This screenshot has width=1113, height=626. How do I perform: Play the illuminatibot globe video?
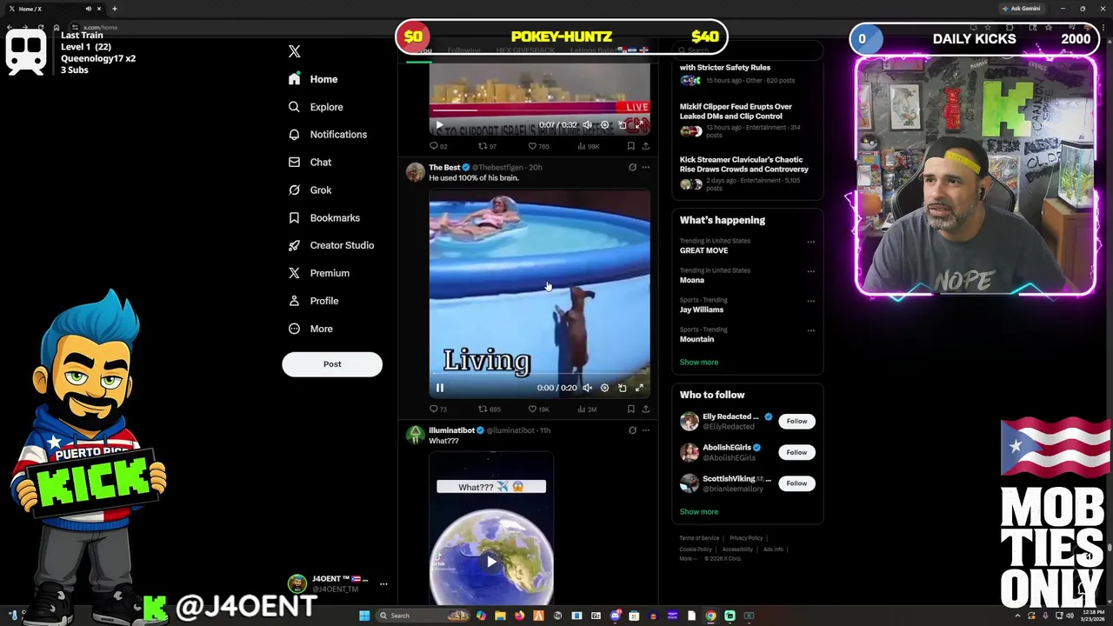point(491,562)
